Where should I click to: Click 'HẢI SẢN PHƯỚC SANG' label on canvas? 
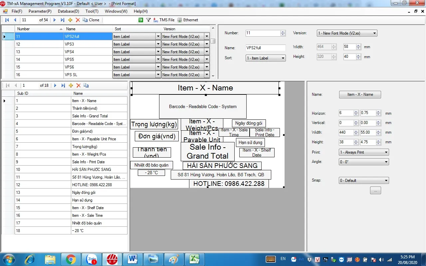pos(222,166)
